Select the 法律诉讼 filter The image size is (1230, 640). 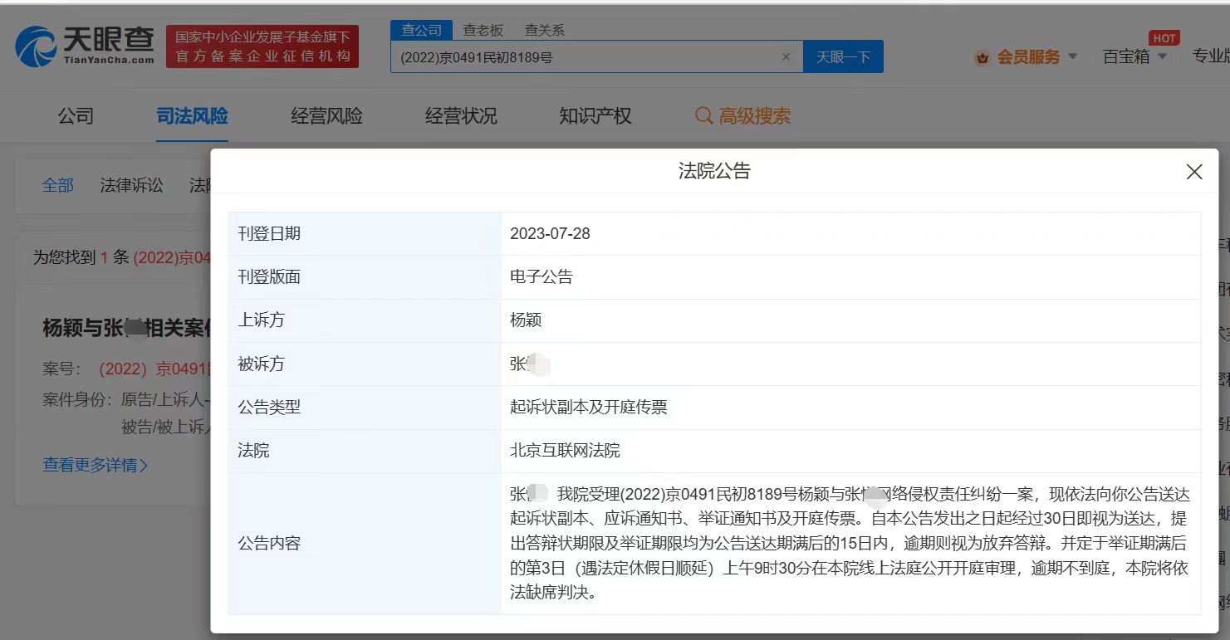131,185
